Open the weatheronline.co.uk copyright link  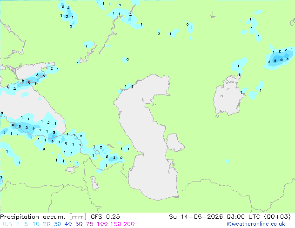click(255, 224)
